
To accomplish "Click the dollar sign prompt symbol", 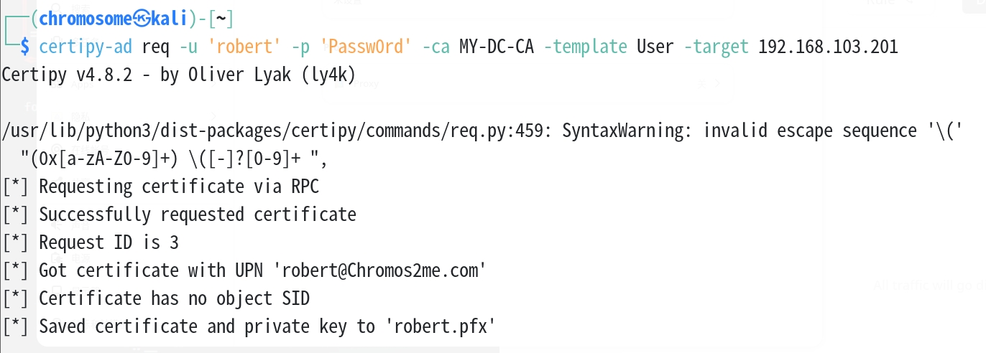I will pyautogui.click(x=25, y=47).
